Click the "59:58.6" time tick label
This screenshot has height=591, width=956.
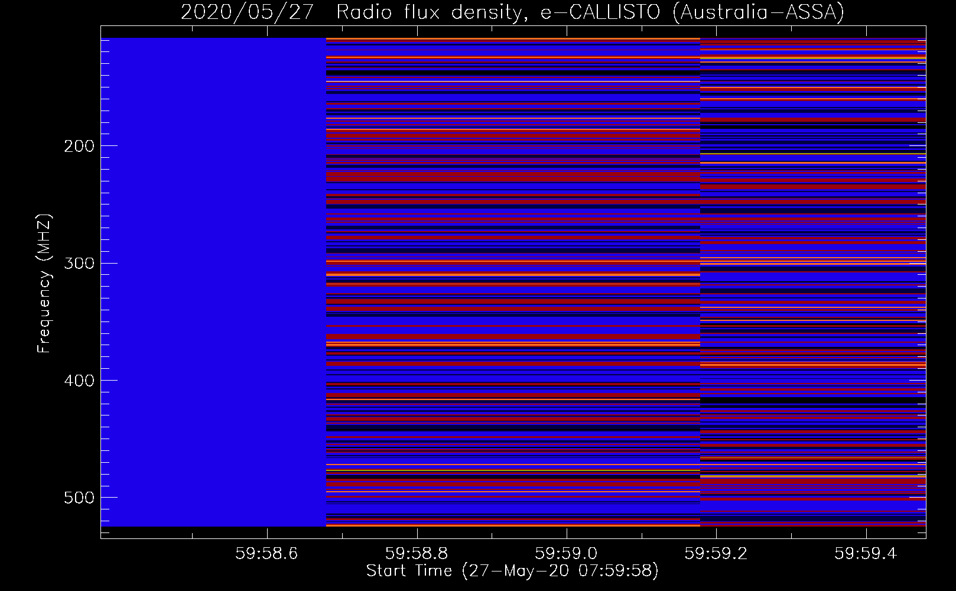coord(267,553)
